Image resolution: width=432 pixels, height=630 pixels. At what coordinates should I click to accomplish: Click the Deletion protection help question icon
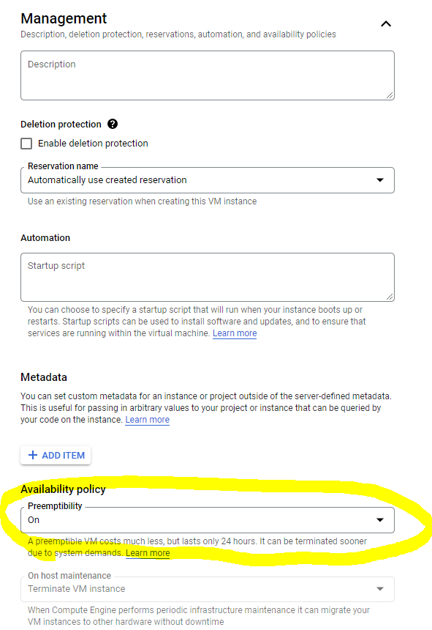(x=113, y=124)
